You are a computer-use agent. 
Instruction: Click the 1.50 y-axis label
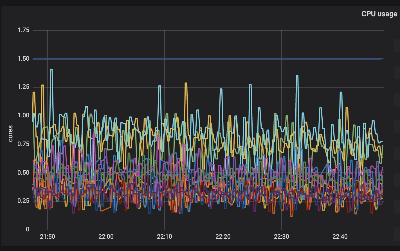tap(23, 59)
